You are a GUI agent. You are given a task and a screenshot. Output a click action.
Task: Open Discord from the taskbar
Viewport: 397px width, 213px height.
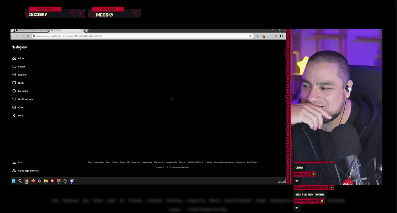72,181
